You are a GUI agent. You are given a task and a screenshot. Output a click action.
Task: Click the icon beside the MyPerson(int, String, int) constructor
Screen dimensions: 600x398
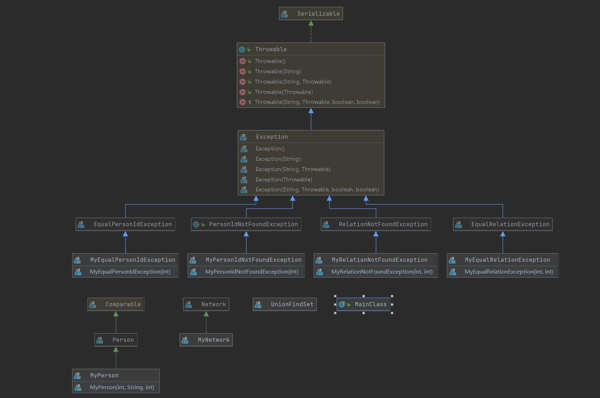[x=78, y=387]
